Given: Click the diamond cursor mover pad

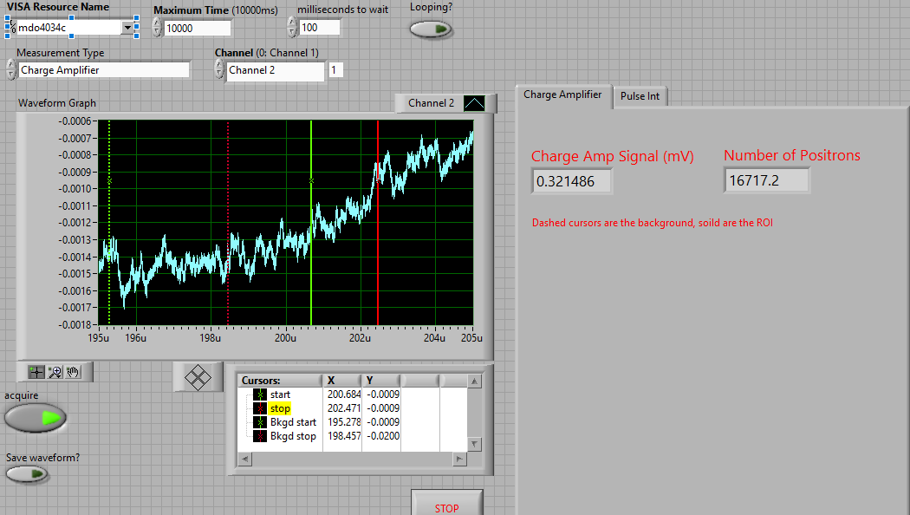Looking at the screenshot, I should pyautogui.click(x=199, y=377).
